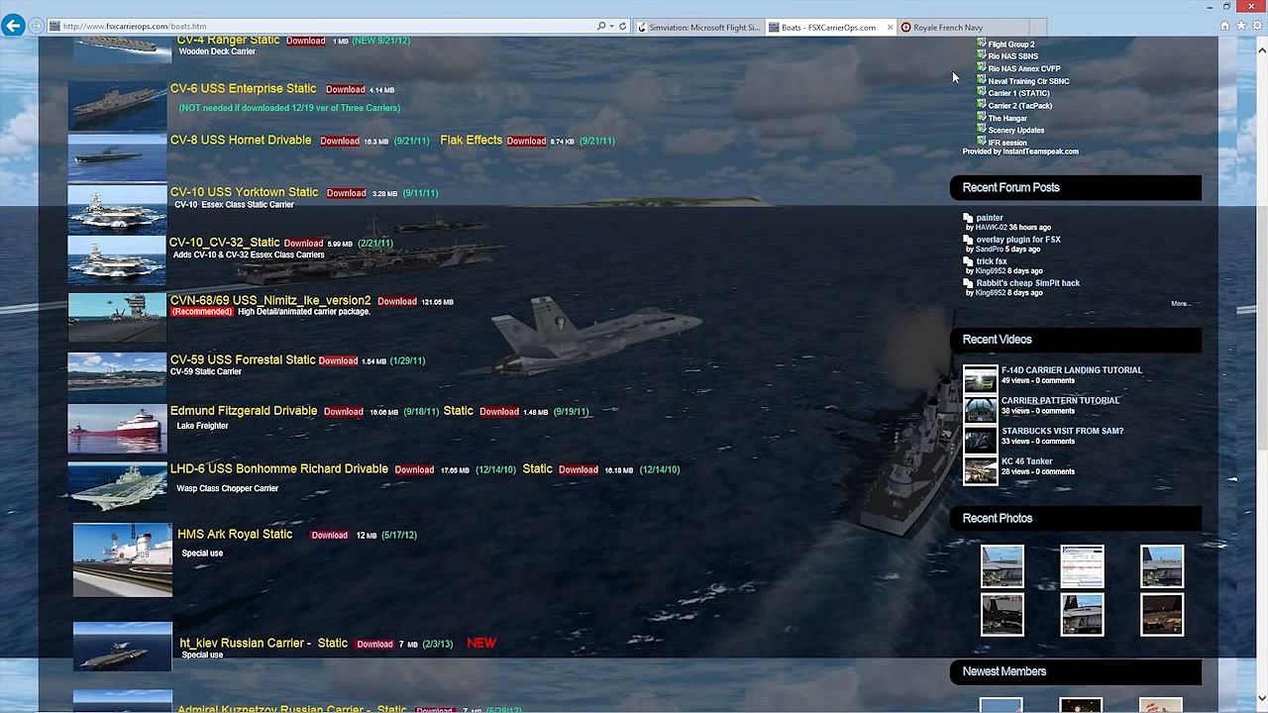The width and height of the screenshot is (1268, 713).
Task: Download HMS Ark Royal Static
Action: coord(330,536)
